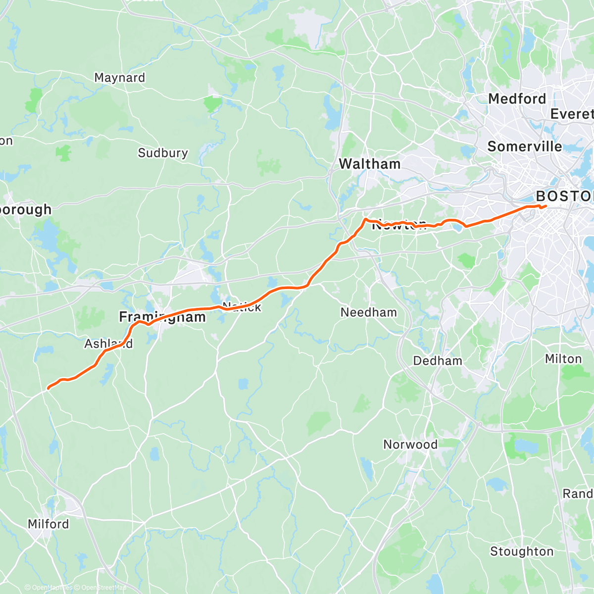Click the Somerville city label
The image size is (594, 594).
tap(525, 147)
